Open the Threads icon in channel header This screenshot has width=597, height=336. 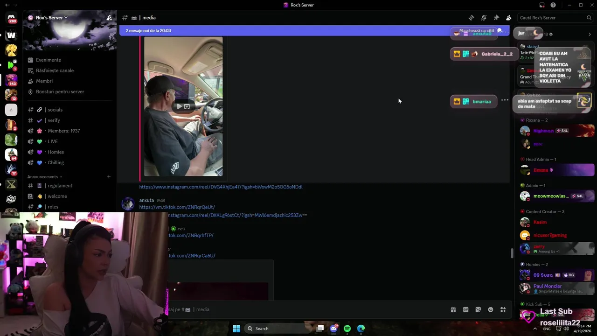(x=471, y=18)
